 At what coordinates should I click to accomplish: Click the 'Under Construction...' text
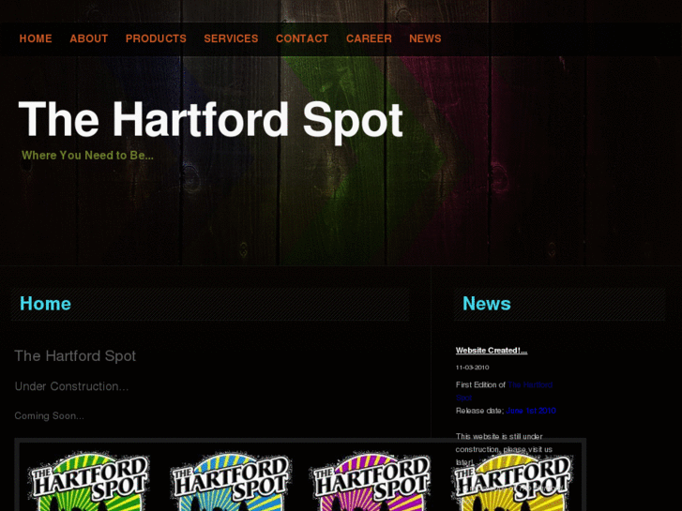coord(71,386)
